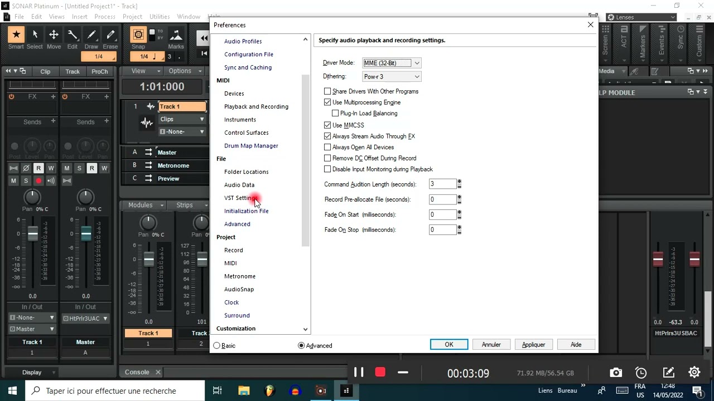Select the Draw pencil tool

point(91,35)
